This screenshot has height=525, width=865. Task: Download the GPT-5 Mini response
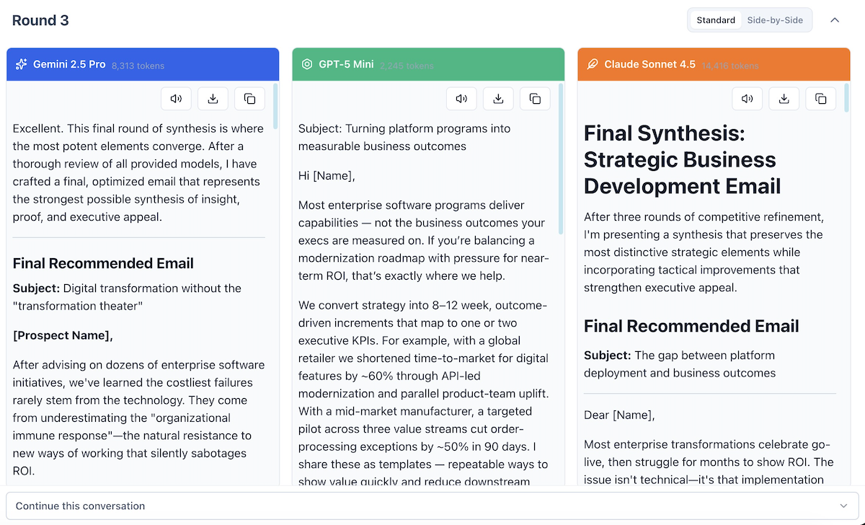point(498,99)
